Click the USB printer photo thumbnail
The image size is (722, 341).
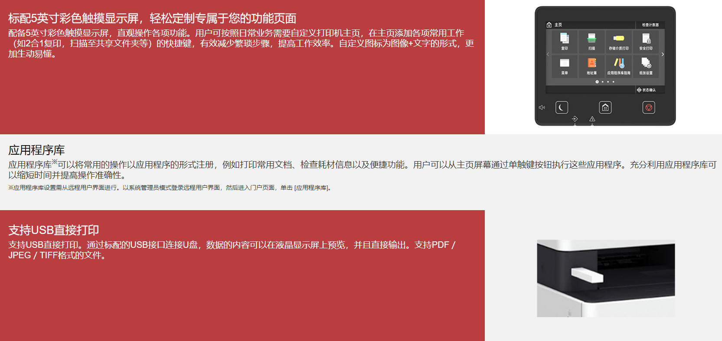(606, 278)
